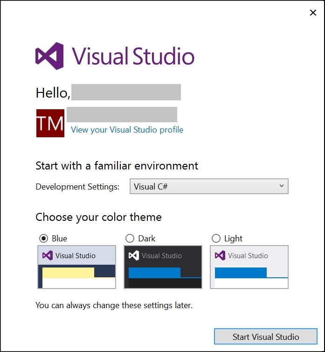Click the Dark theme preview thumbnail
The height and width of the screenshot is (352, 325).
pos(163,267)
